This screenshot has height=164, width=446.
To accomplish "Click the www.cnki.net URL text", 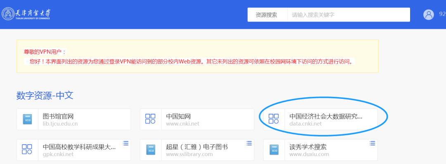I will [x=183, y=124].
